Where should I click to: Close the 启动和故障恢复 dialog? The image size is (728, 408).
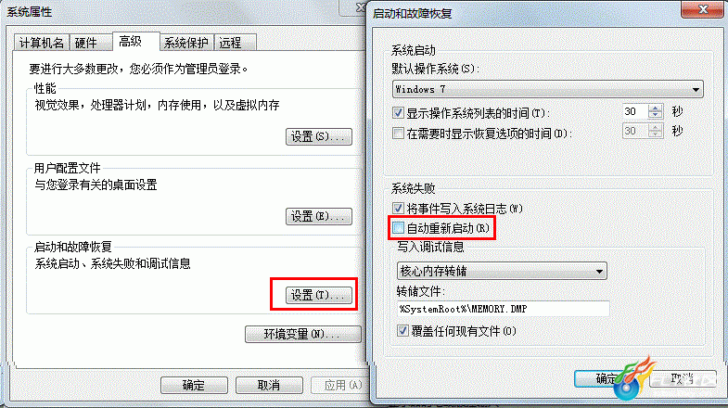[702, 9]
